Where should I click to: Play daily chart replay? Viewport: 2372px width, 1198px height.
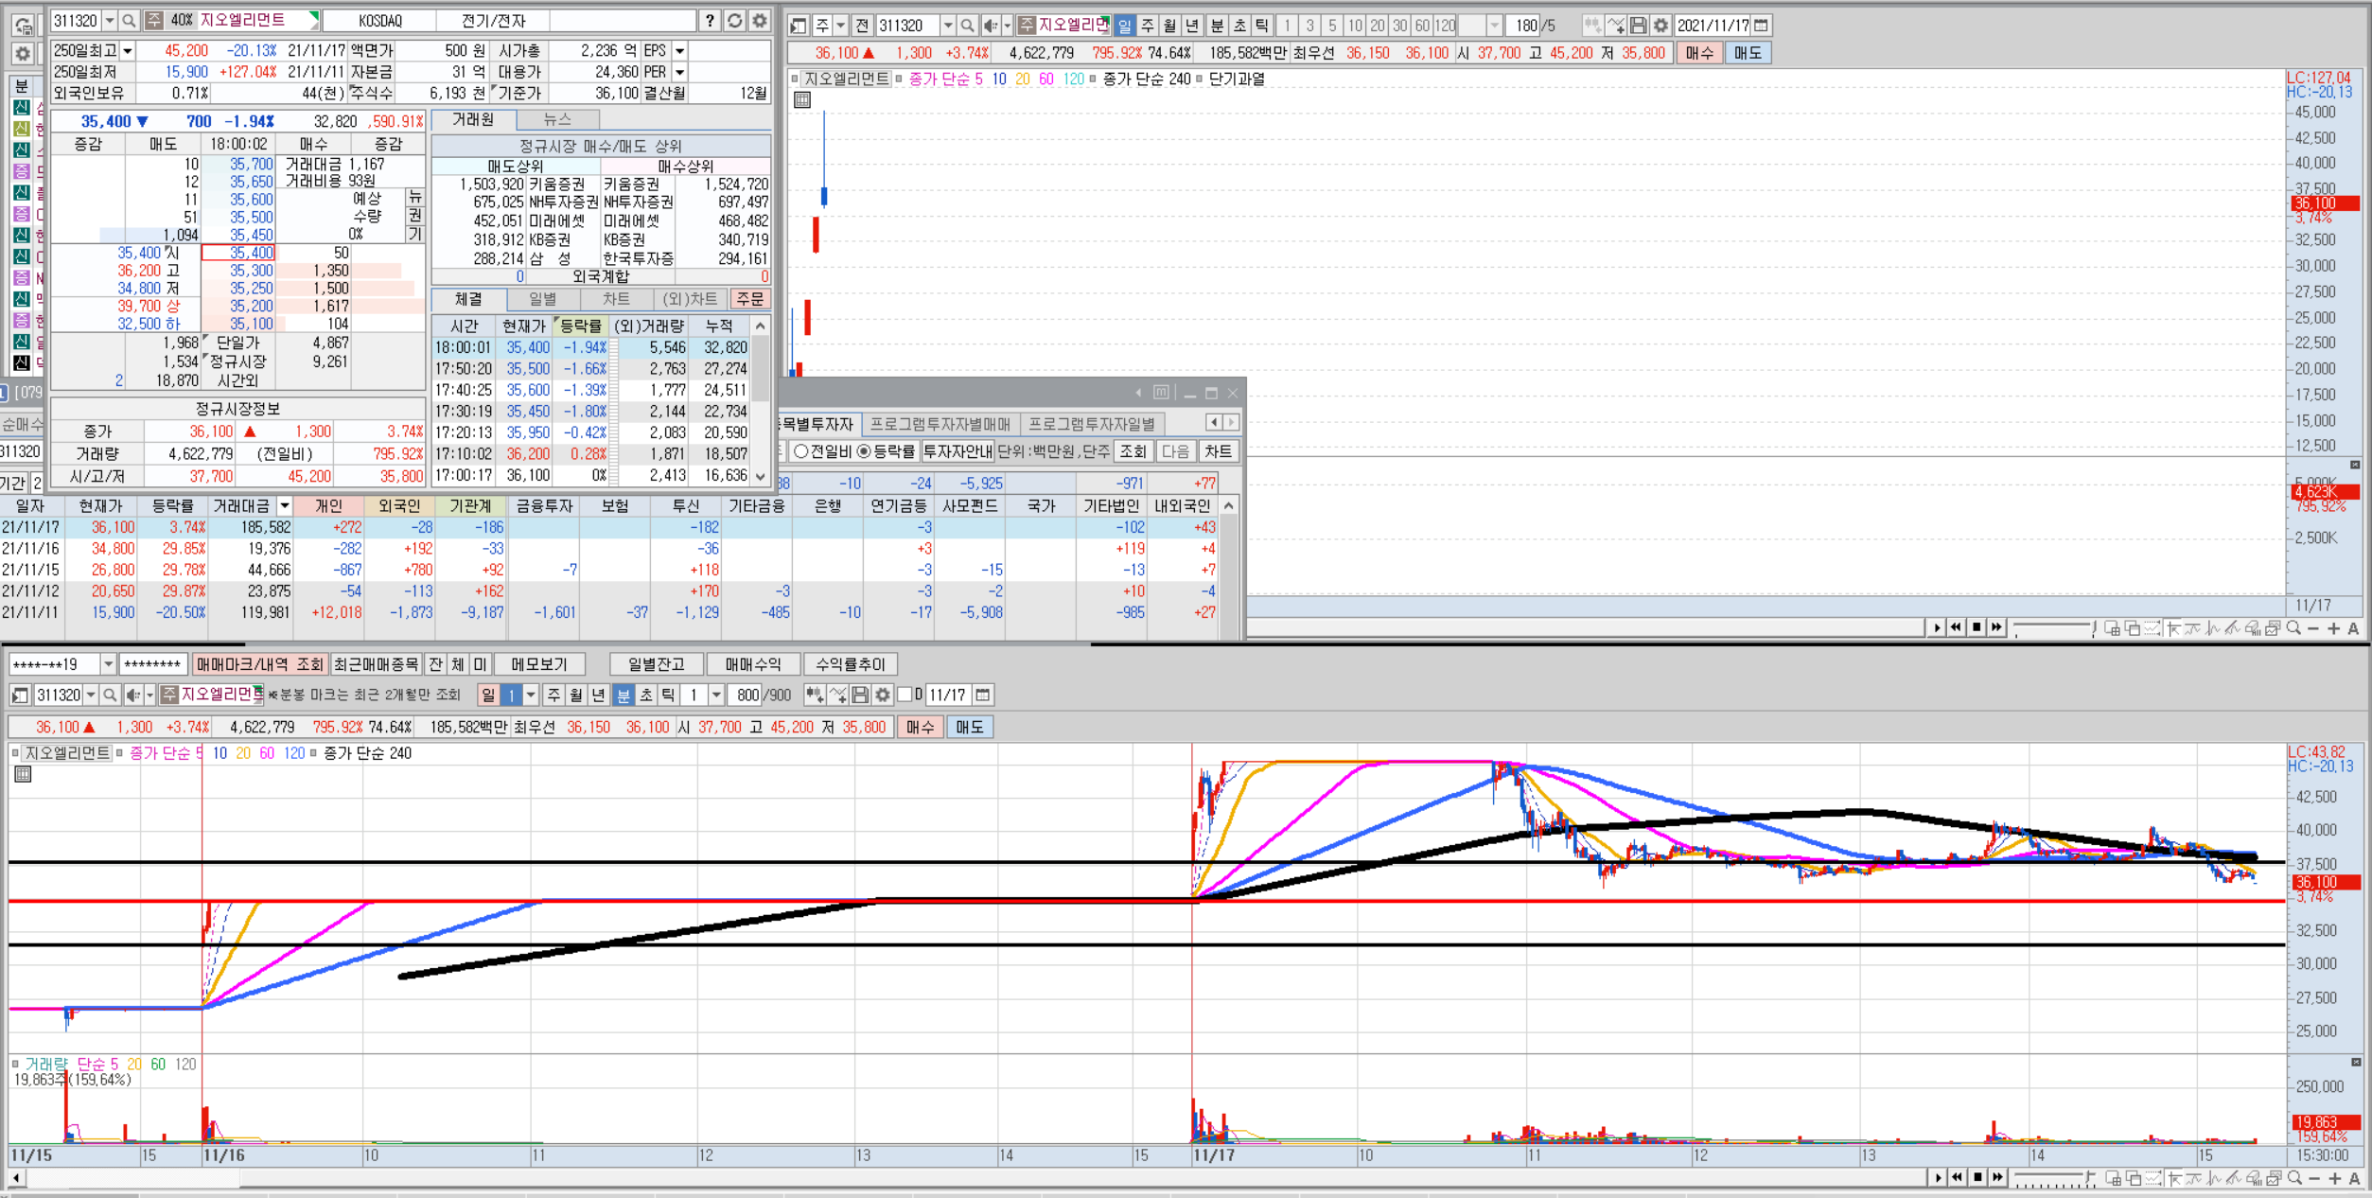tap(1937, 627)
